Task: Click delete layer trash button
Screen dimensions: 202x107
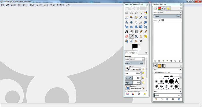Action: [179, 61]
